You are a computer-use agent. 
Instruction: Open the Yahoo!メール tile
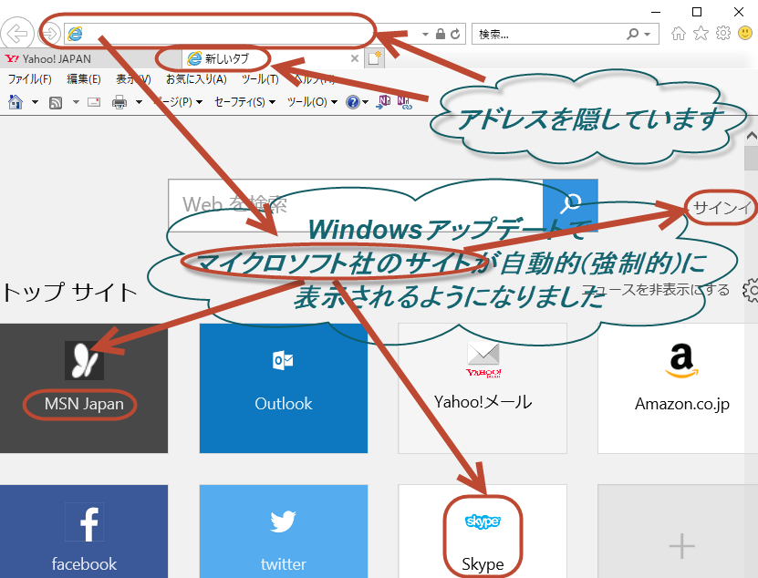tap(483, 388)
